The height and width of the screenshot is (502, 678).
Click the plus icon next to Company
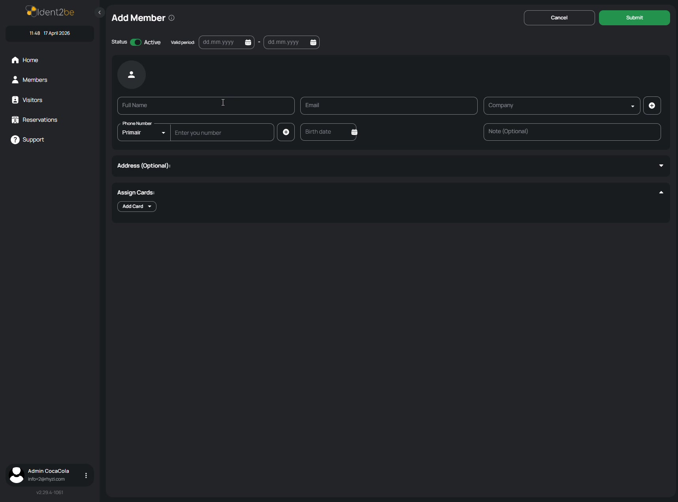652,106
